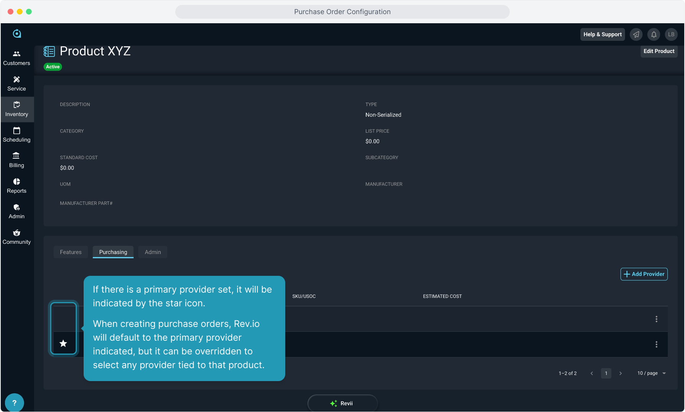
Task: Launch the Revii assistant button
Action: coord(342,403)
